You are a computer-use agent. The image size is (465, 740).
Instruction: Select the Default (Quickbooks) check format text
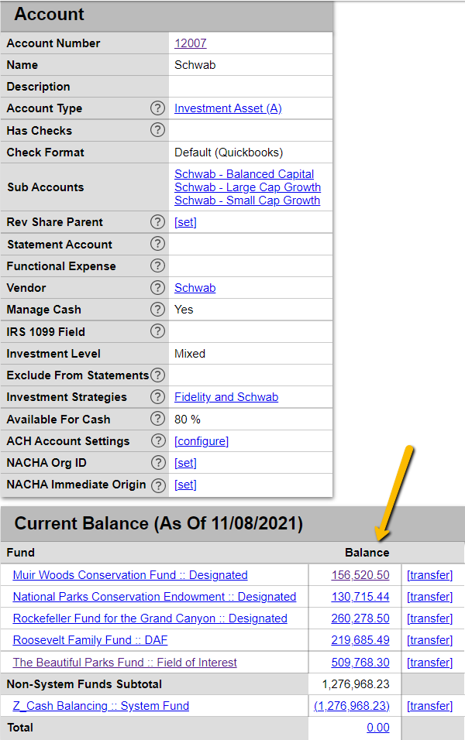pyautogui.click(x=229, y=152)
